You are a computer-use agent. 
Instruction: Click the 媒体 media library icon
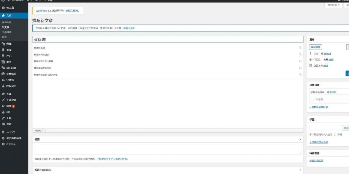[3, 44]
